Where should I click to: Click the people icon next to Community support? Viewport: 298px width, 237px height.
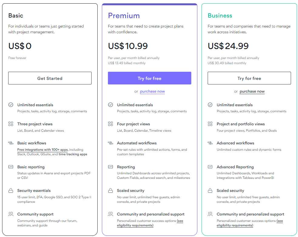11,214
